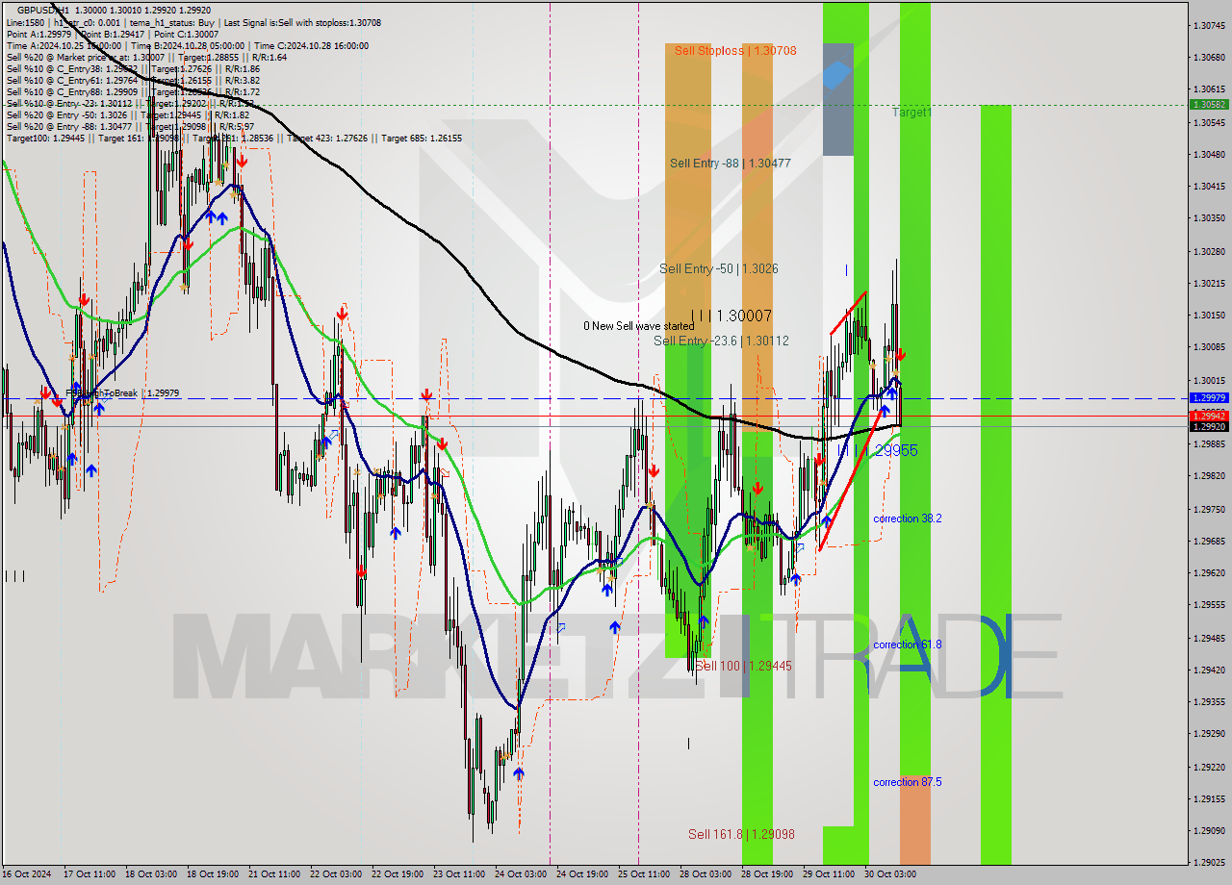Click the 1.30480 price axis label
Screen dimensions: 1232x885
coord(1208,154)
